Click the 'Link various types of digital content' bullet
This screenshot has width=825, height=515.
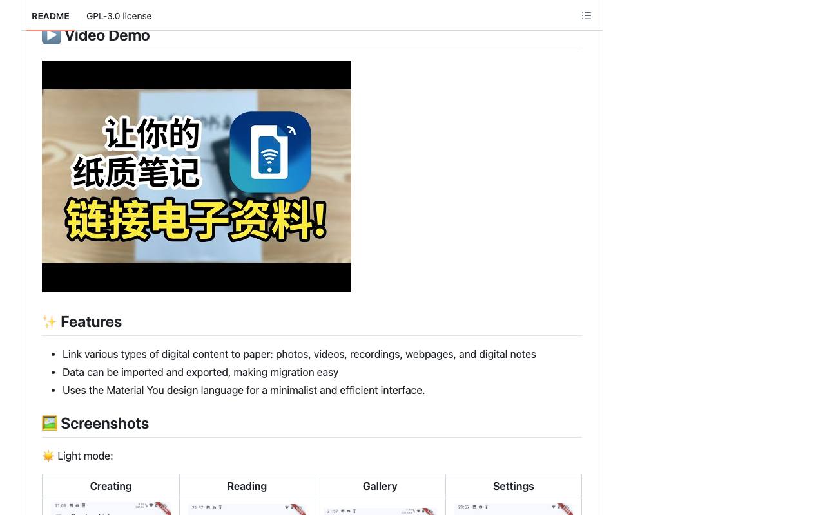(x=299, y=354)
